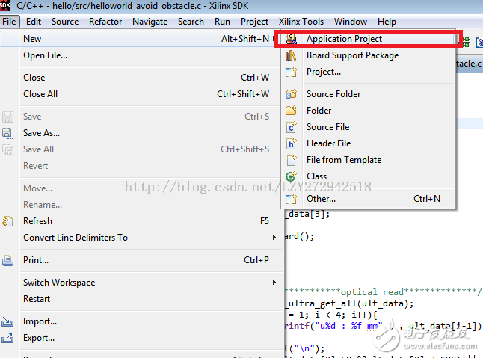Open the Xilinx Tools menu
This screenshot has width=483, height=358.
tap(301, 22)
